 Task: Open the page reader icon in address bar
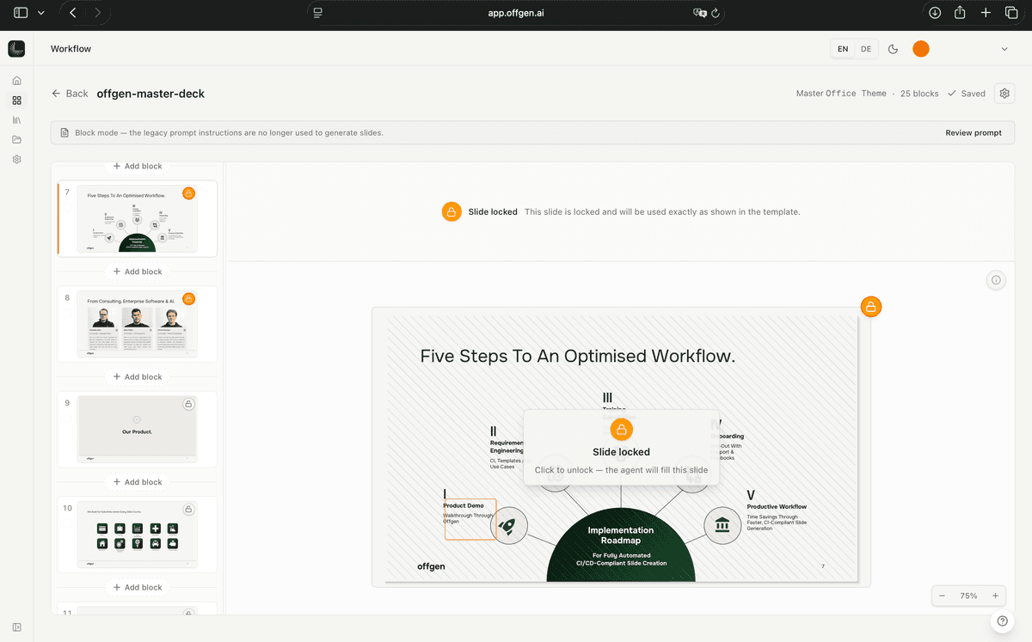(318, 13)
